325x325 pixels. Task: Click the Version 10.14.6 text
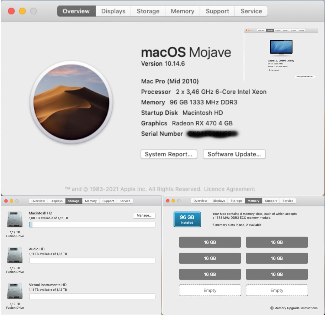coord(163,64)
